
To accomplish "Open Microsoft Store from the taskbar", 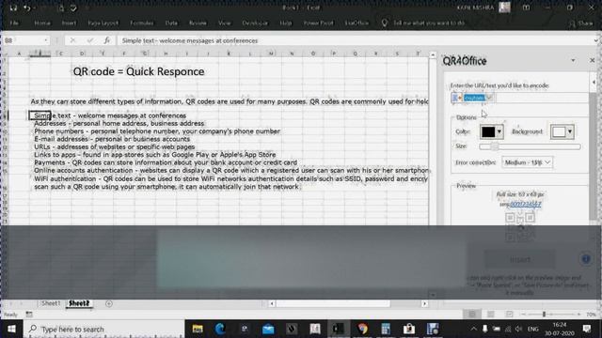I will pos(409,329).
